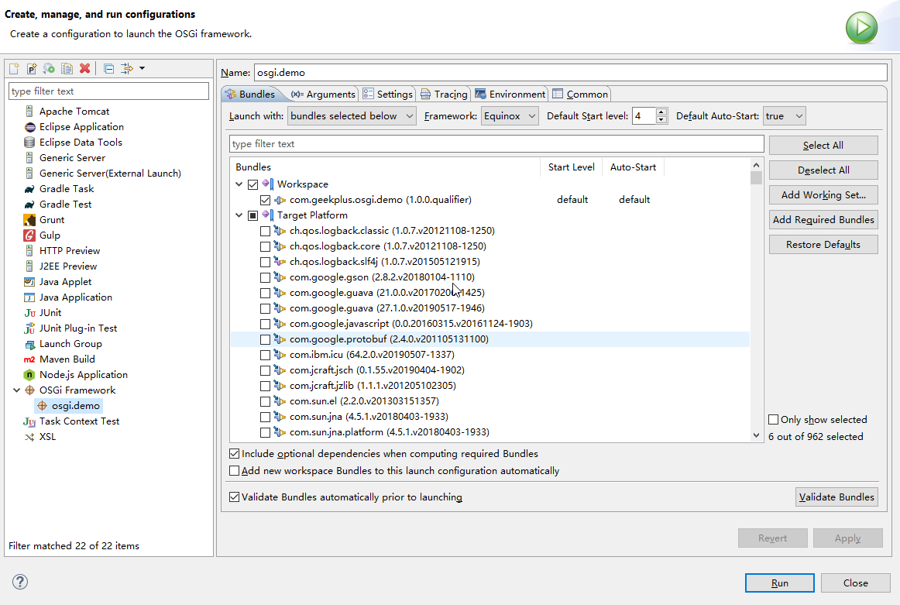Click the Select All button

click(823, 145)
